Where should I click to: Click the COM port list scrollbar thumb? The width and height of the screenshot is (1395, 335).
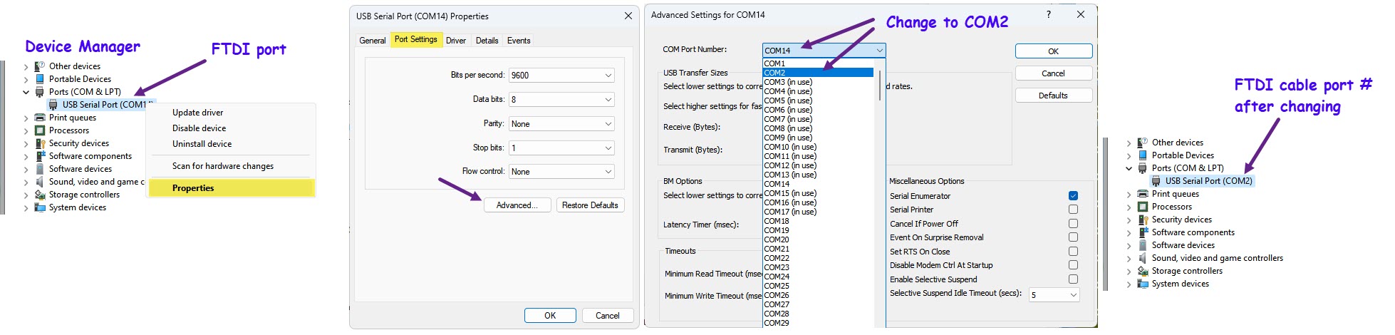(x=880, y=86)
